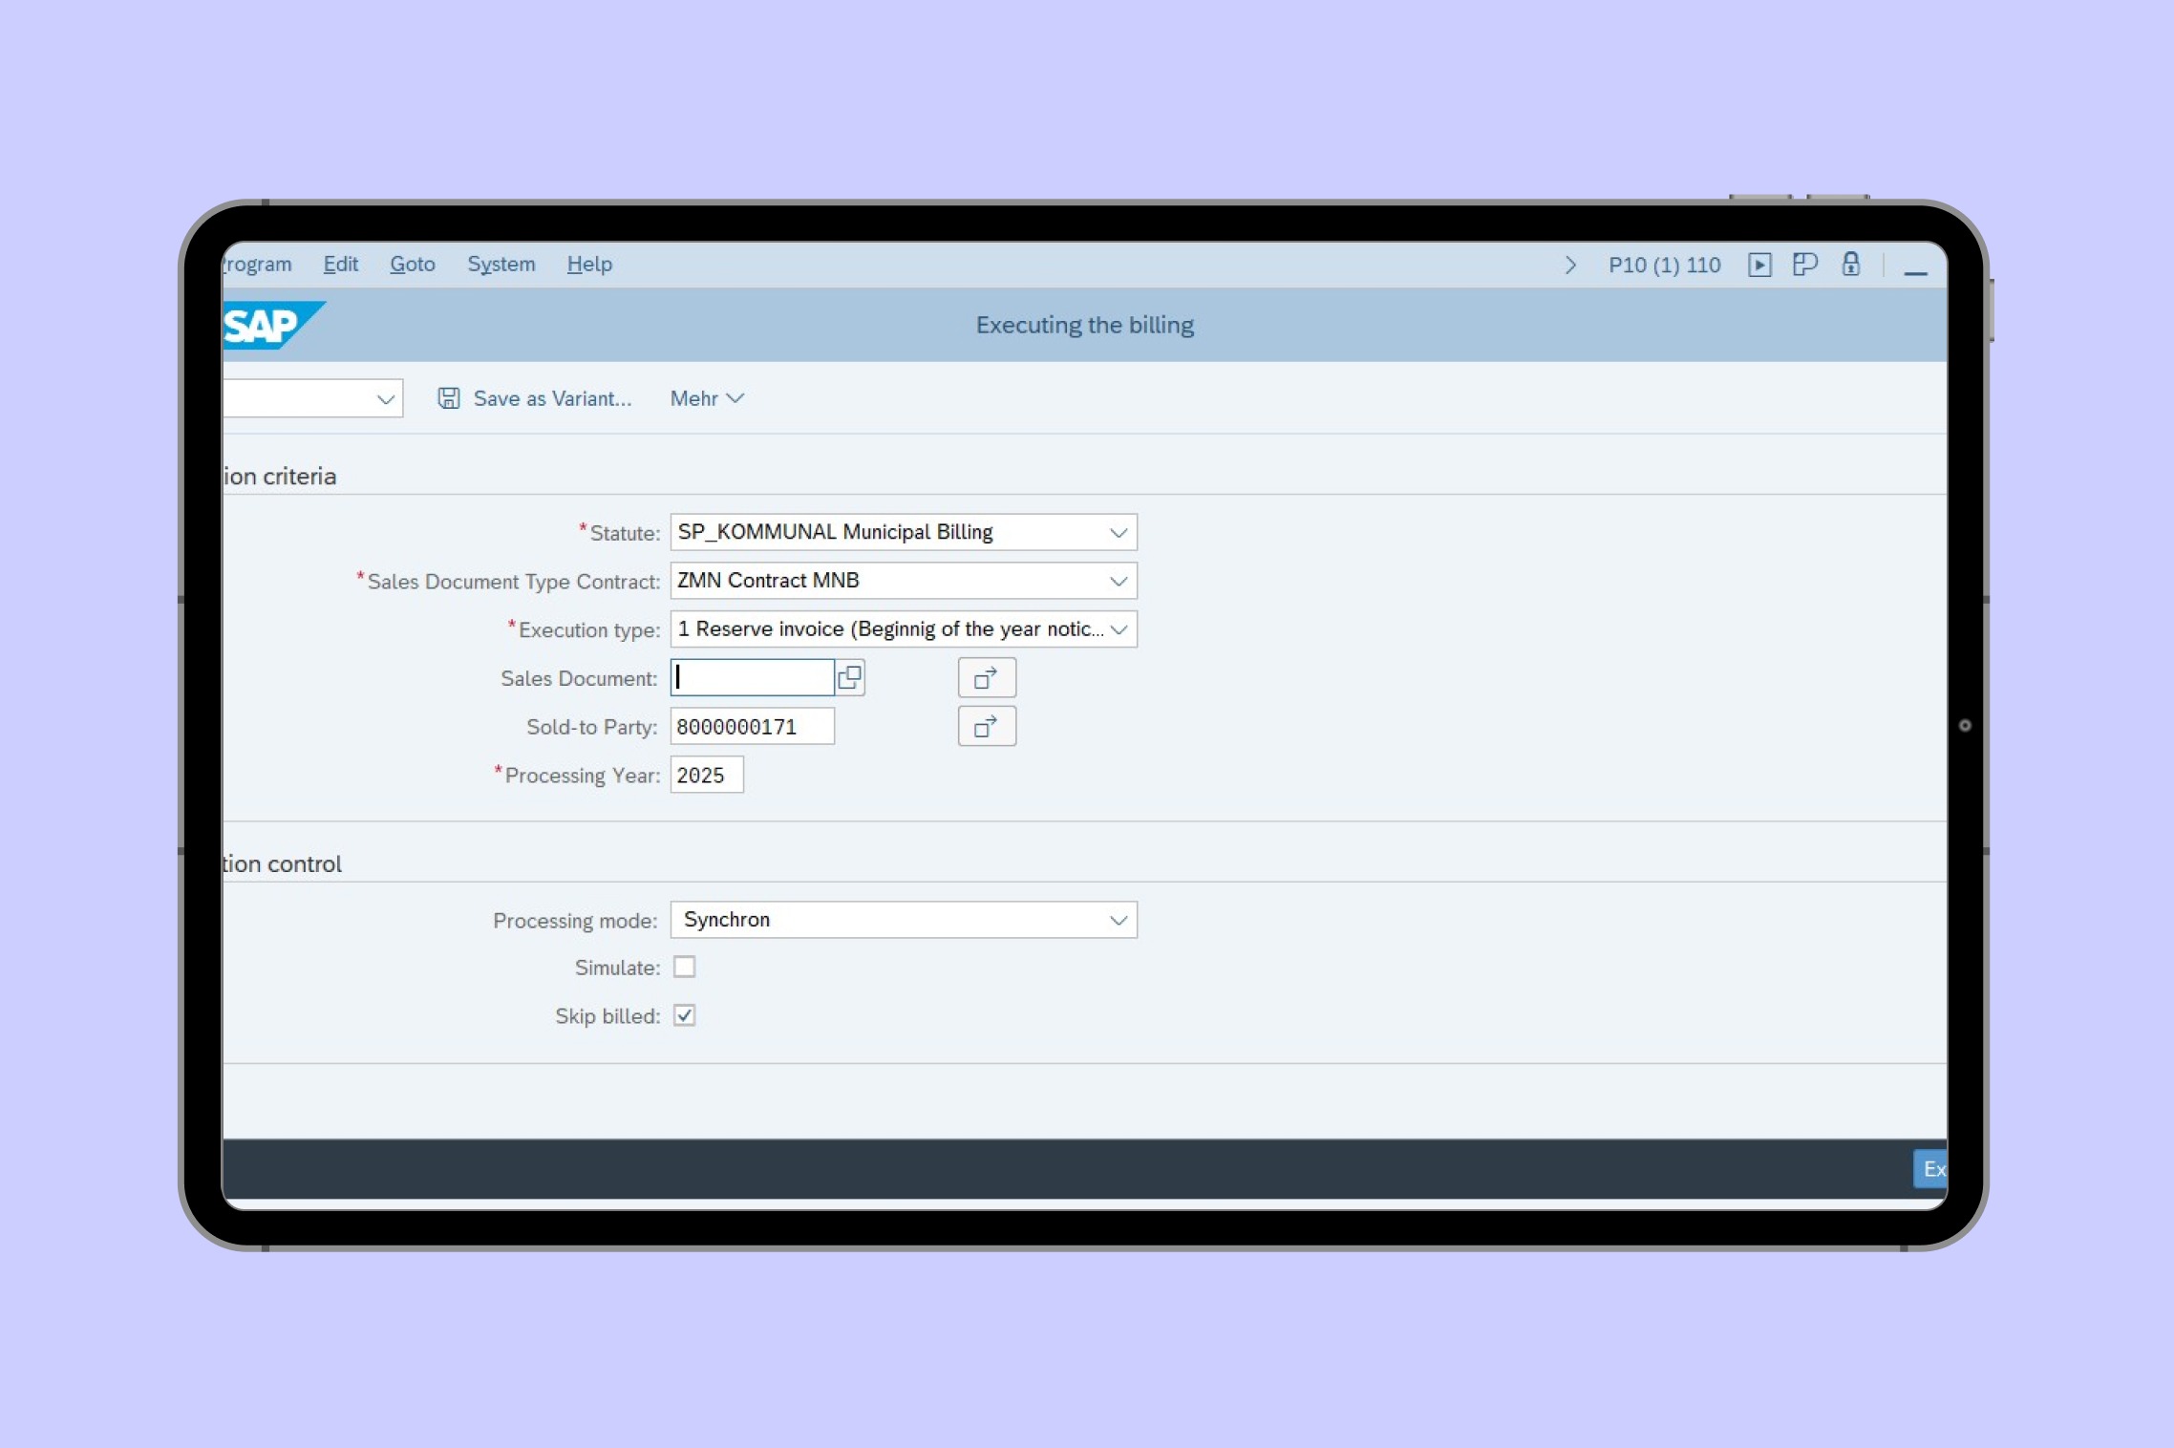The height and width of the screenshot is (1448, 2174).
Task: Expand Sales Document Type Contract dropdown
Action: (1118, 582)
